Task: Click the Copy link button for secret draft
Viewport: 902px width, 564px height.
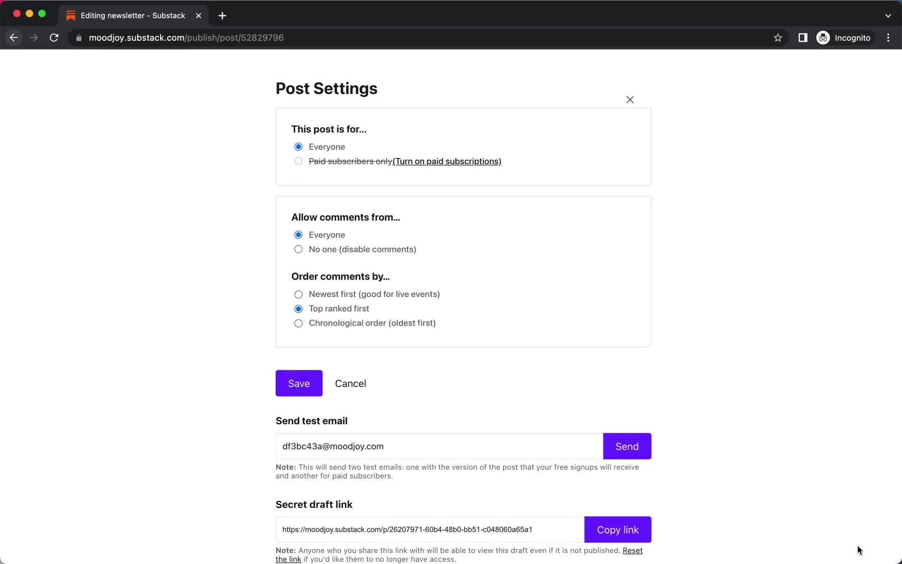Action: (618, 529)
